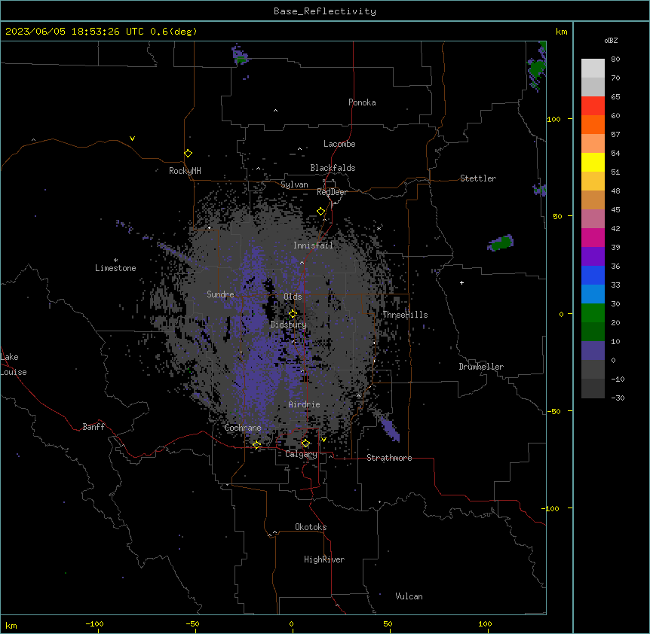
Task: Select the asterisk marker northeast of Innisfail
Action: click(379, 228)
